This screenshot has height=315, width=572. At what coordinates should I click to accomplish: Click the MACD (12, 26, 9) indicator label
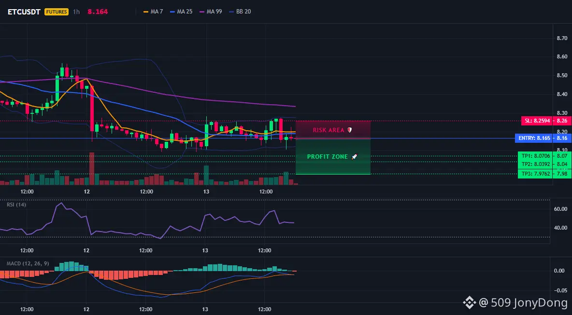click(x=28, y=263)
